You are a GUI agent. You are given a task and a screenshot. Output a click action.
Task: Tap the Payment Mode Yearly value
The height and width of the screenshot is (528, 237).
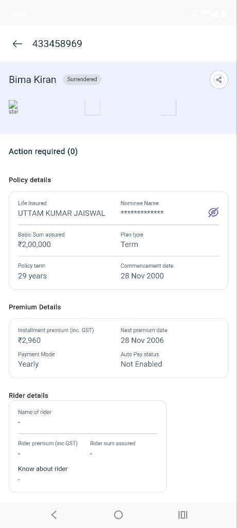[x=28, y=364]
